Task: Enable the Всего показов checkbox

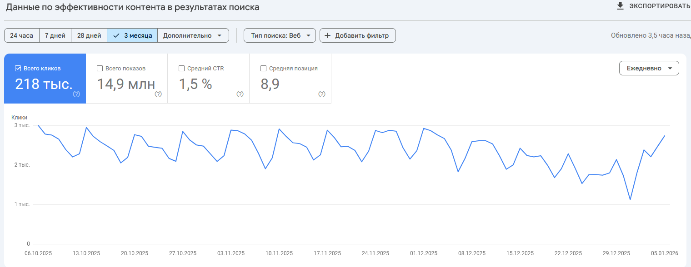Action: (x=100, y=69)
